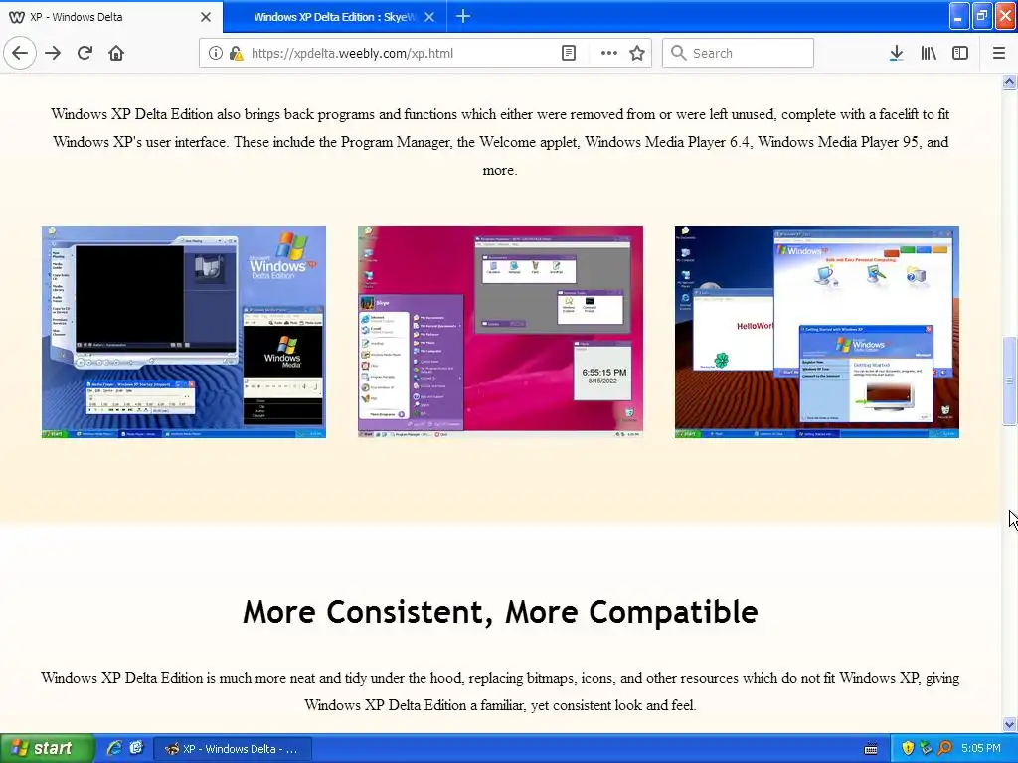Close the XP - Windows Delta tab
The image size is (1018, 763).
tap(206, 17)
